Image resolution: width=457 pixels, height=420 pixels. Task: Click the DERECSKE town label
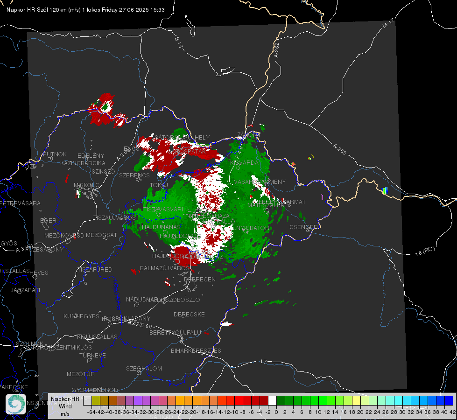(x=189, y=314)
